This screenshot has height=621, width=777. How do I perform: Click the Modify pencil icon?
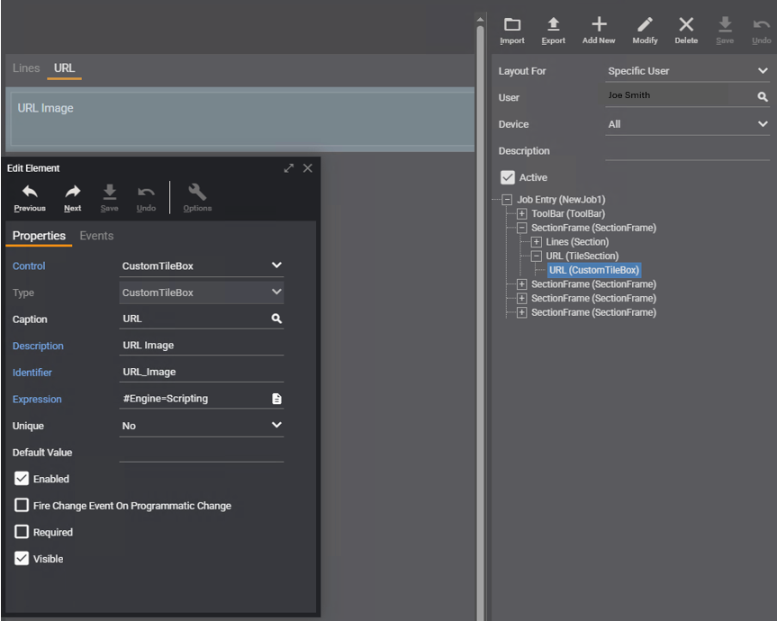click(x=645, y=25)
